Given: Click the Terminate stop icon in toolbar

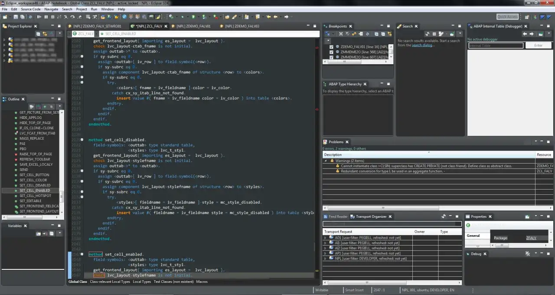Looking at the screenshot, I should (x=52, y=17).
